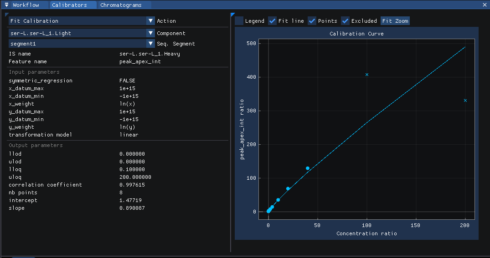The width and height of the screenshot is (490, 258).
Task: Click the symmetric_regression parameter row
Action: 119,81
